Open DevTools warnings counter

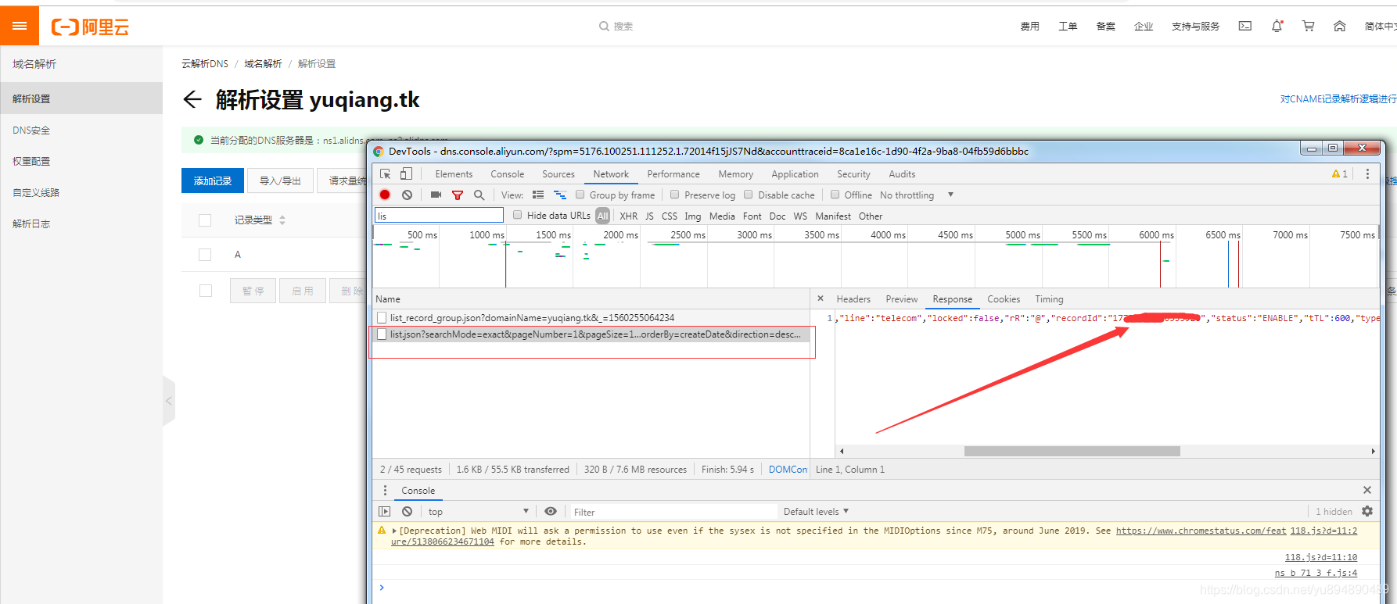[1340, 174]
